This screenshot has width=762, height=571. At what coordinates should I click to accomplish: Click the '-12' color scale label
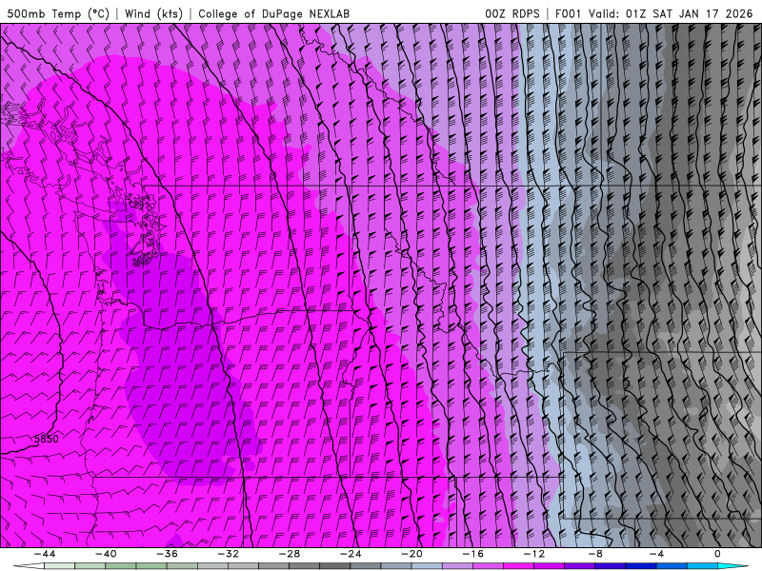coord(533,554)
